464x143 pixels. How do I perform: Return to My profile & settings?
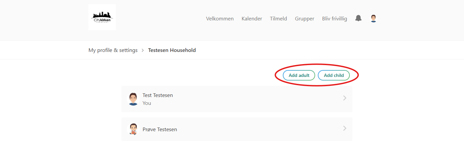pyautogui.click(x=113, y=50)
